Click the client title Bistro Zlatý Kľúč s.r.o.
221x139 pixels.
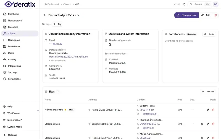[x=64, y=15]
